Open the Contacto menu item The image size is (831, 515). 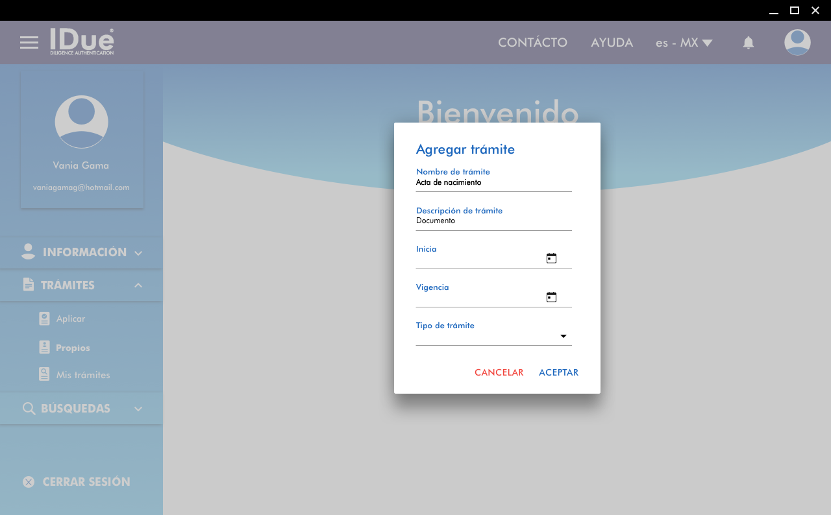click(x=532, y=43)
